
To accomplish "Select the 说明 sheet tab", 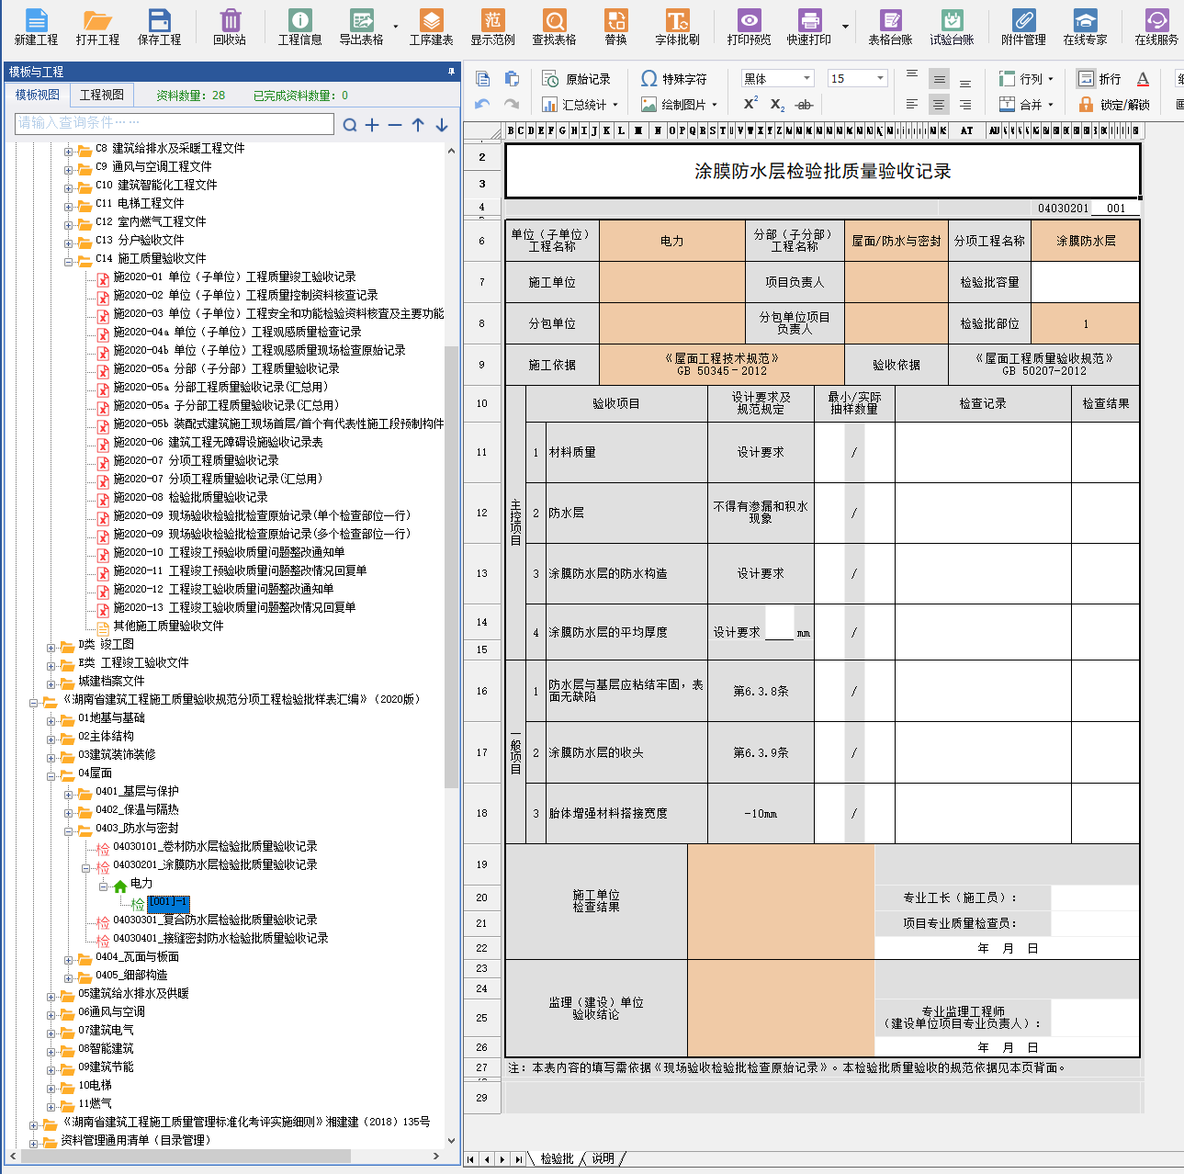I will 603,1158.
